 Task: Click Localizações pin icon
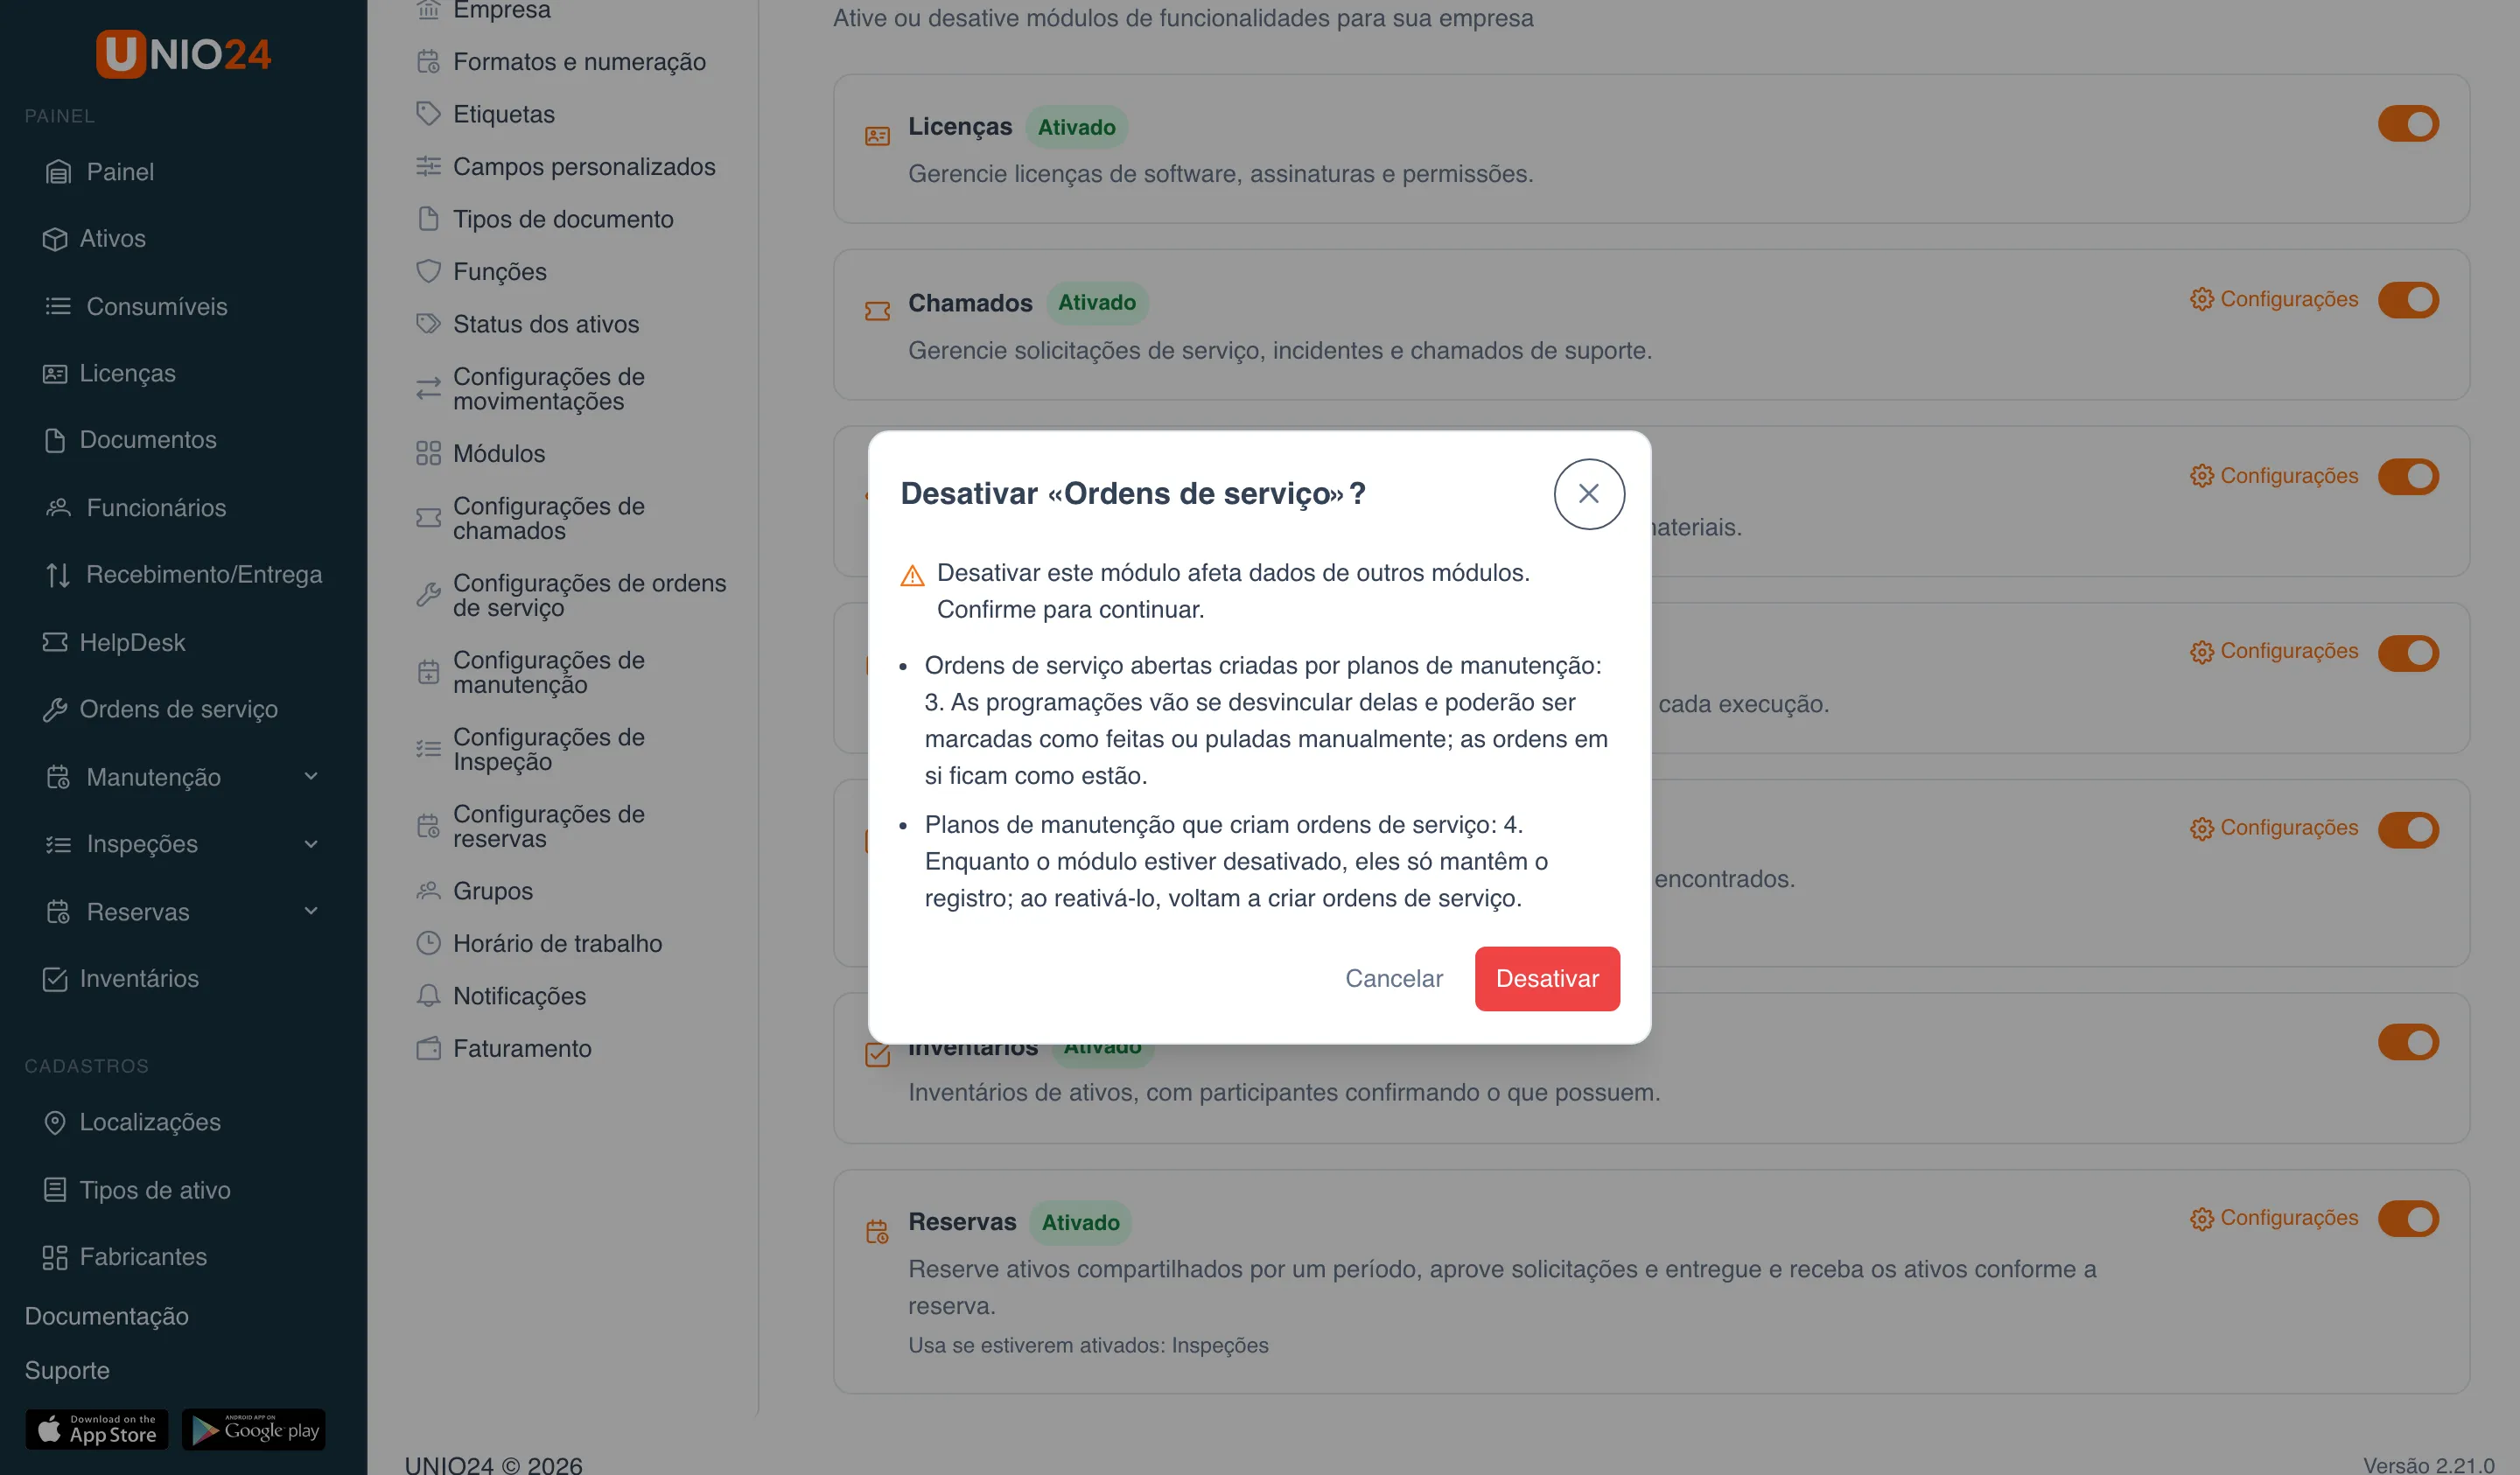point(55,1122)
